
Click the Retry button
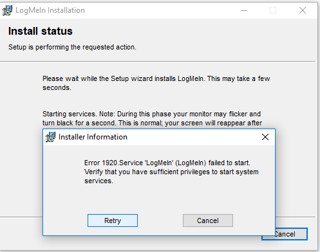tap(113, 221)
